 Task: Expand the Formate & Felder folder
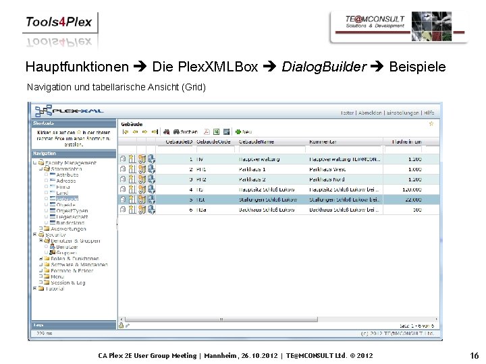(x=40, y=270)
